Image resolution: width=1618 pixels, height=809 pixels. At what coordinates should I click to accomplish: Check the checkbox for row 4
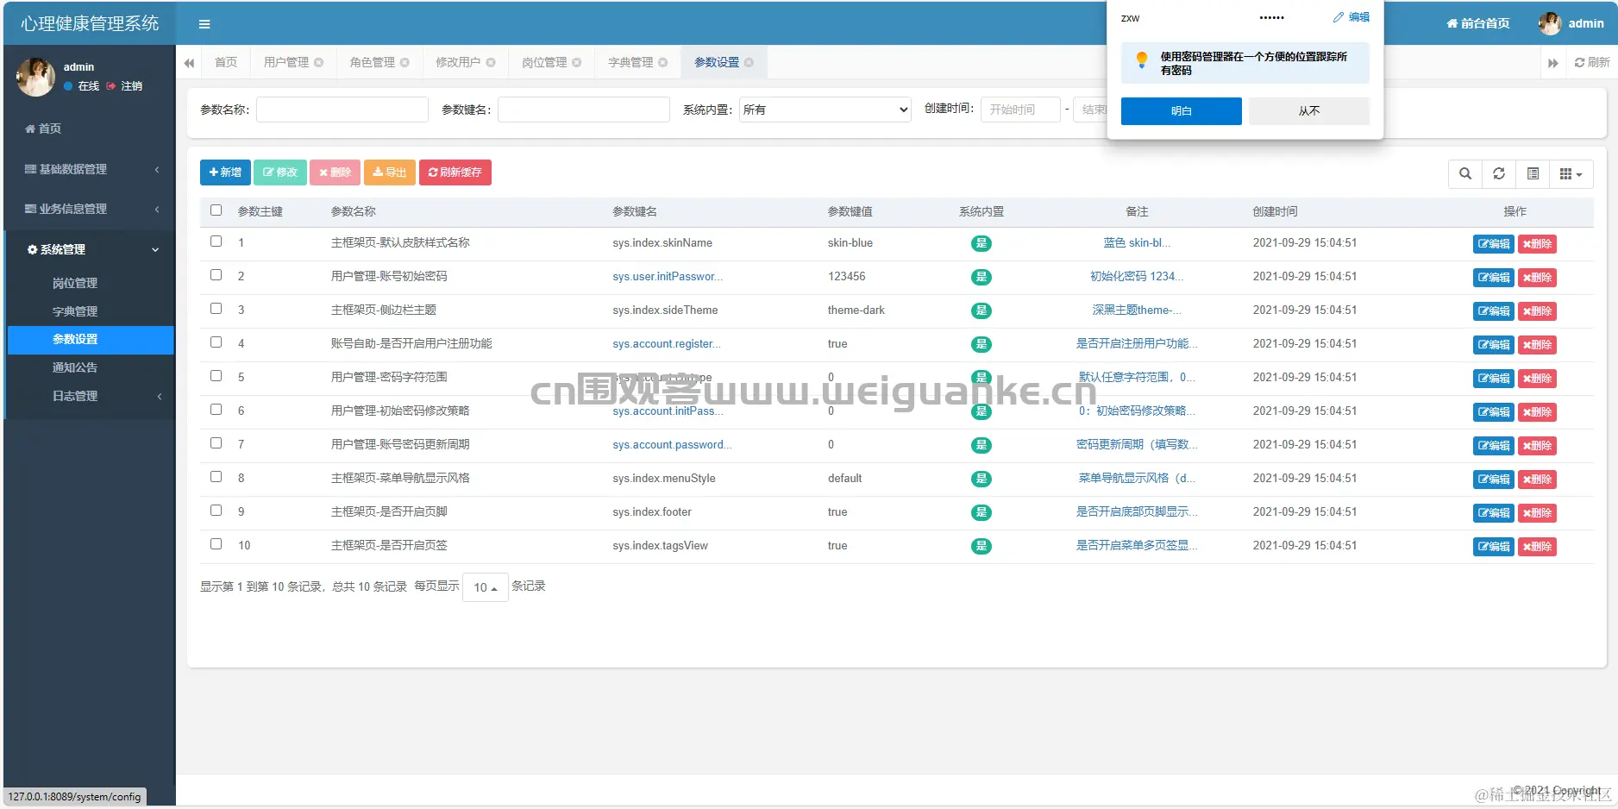point(216,342)
